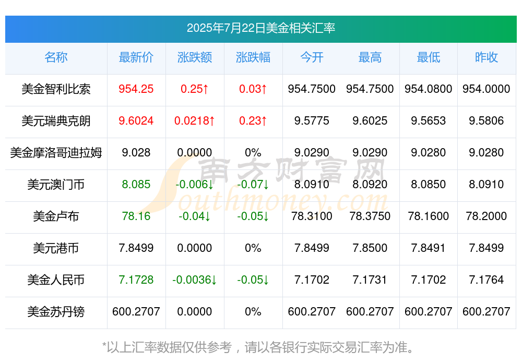Click the 名称 column header
Screen dimensions: 522x364
(56, 57)
